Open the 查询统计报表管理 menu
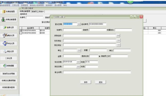Viewport: 166px width, 96px height. 37,5
